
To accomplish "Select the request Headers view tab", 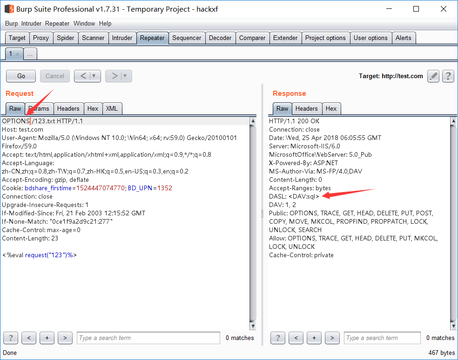I will (x=68, y=109).
